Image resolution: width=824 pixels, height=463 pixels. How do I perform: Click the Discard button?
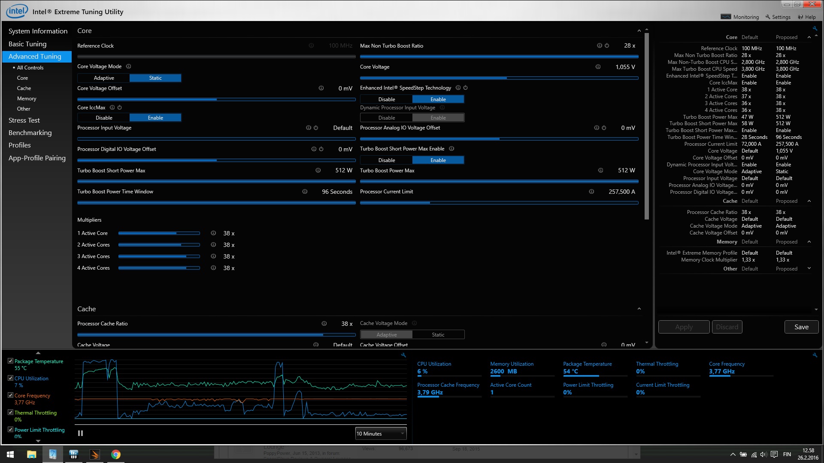point(727,327)
